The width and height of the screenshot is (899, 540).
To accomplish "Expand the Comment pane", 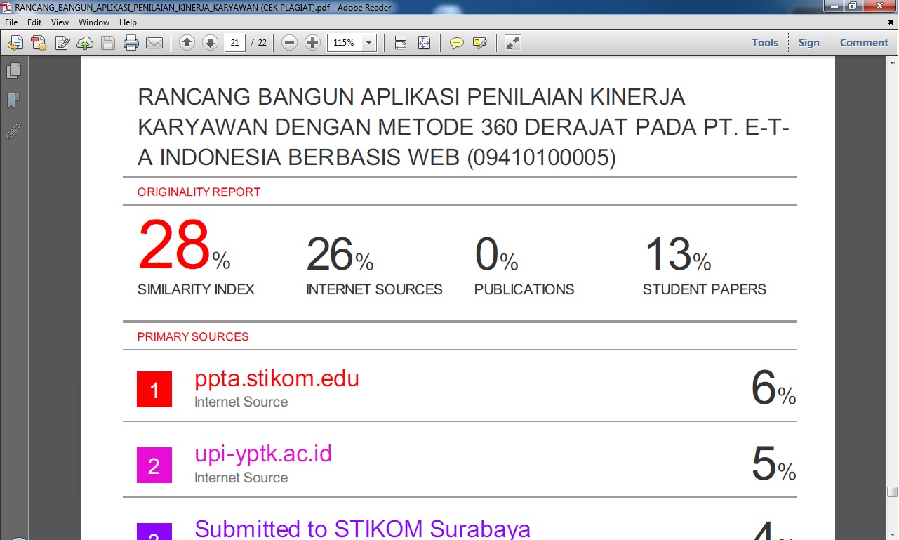I will 864,43.
